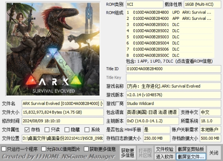Close the dialog with 关闭

(214, 153)
